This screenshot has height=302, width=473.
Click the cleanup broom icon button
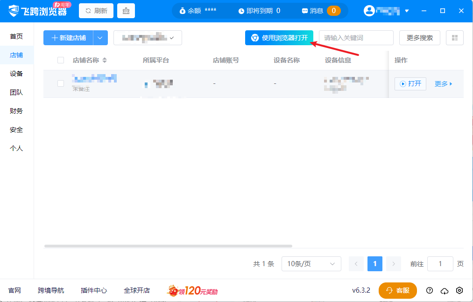[x=126, y=11]
